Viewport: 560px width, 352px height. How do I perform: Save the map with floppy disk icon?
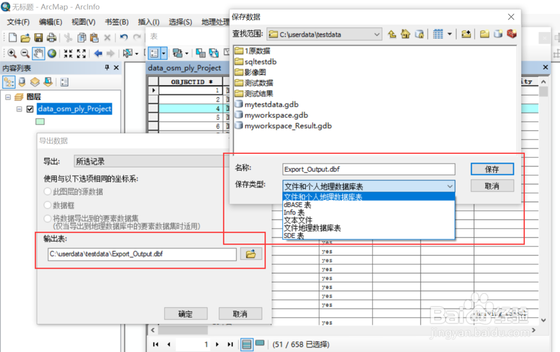(x=39, y=37)
